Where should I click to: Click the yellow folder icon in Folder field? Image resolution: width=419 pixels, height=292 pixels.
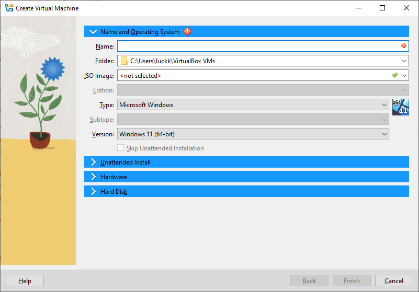coord(124,61)
